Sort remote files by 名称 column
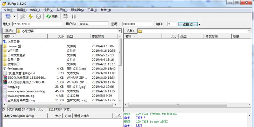This screenshot has height=127, width=254. tap(142, 37)
